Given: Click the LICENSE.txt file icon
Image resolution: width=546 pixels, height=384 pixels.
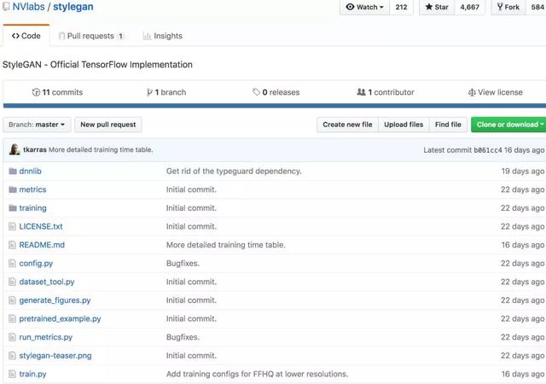Looking at the screenshot, I should pyautogui.click(x=12, y=226).
